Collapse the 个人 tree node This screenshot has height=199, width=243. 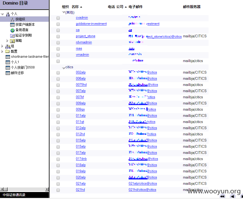(x=2, y=14)
